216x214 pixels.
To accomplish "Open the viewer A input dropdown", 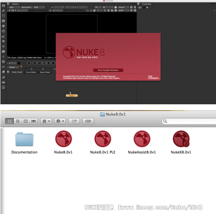I will tap(59, 7).
